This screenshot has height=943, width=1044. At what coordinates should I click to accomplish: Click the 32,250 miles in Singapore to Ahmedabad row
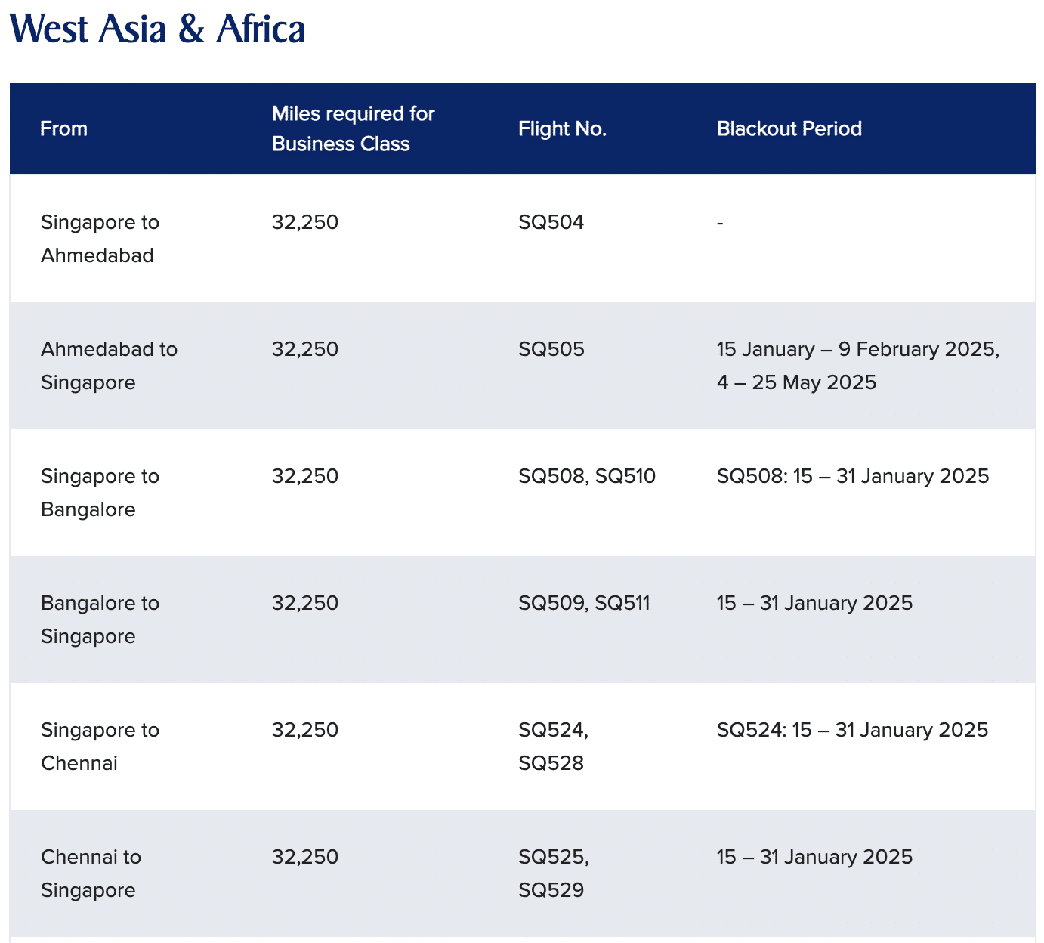coord(305,222)
